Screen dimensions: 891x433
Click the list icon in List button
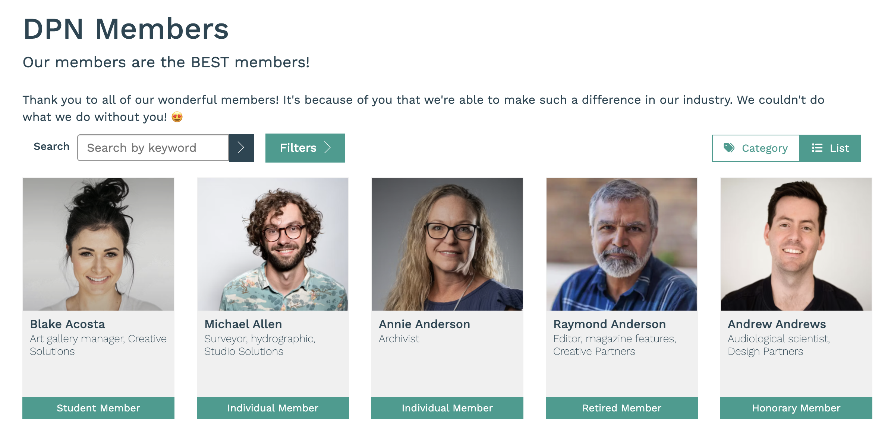coord(817,148)
